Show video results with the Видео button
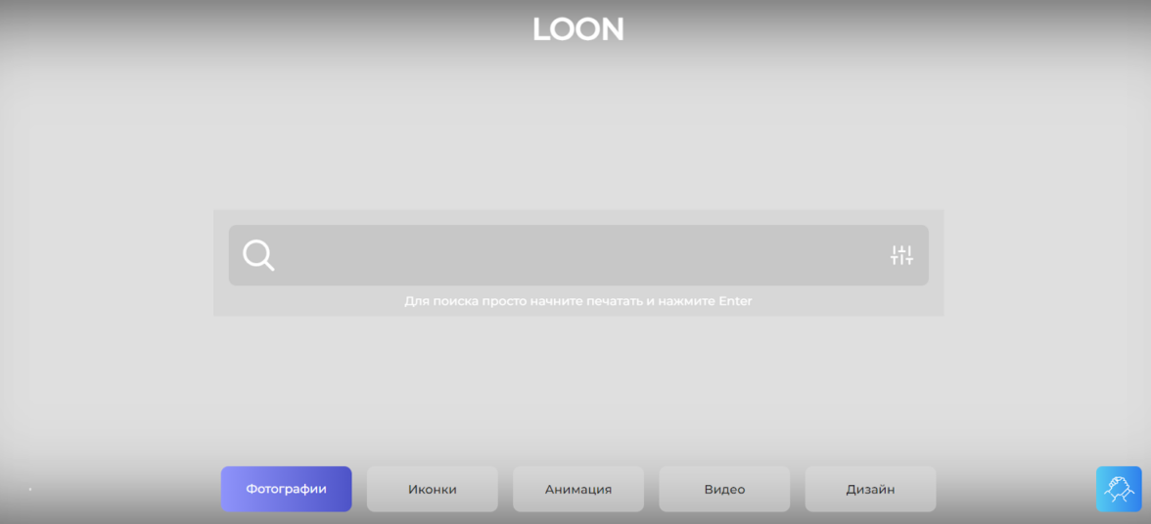Image resolution: width=1151 pixels, height=524 pixels. 724,489
